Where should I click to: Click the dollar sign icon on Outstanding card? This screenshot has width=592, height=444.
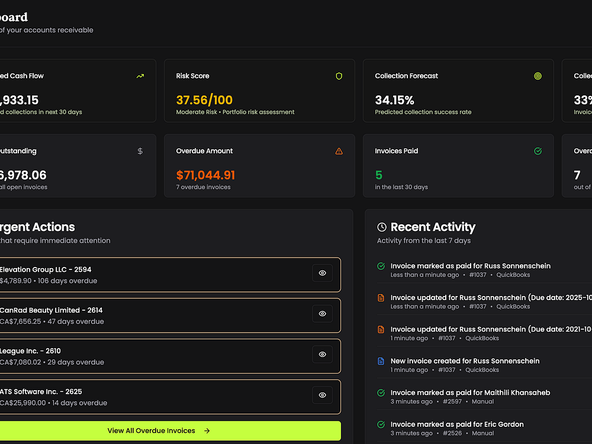[140, 152]
